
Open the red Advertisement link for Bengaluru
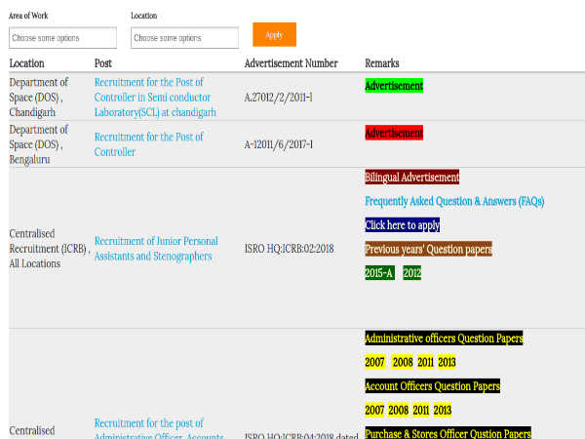point(394,133)
